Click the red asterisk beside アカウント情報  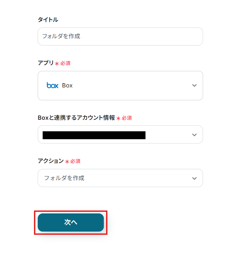coord(118,118)
